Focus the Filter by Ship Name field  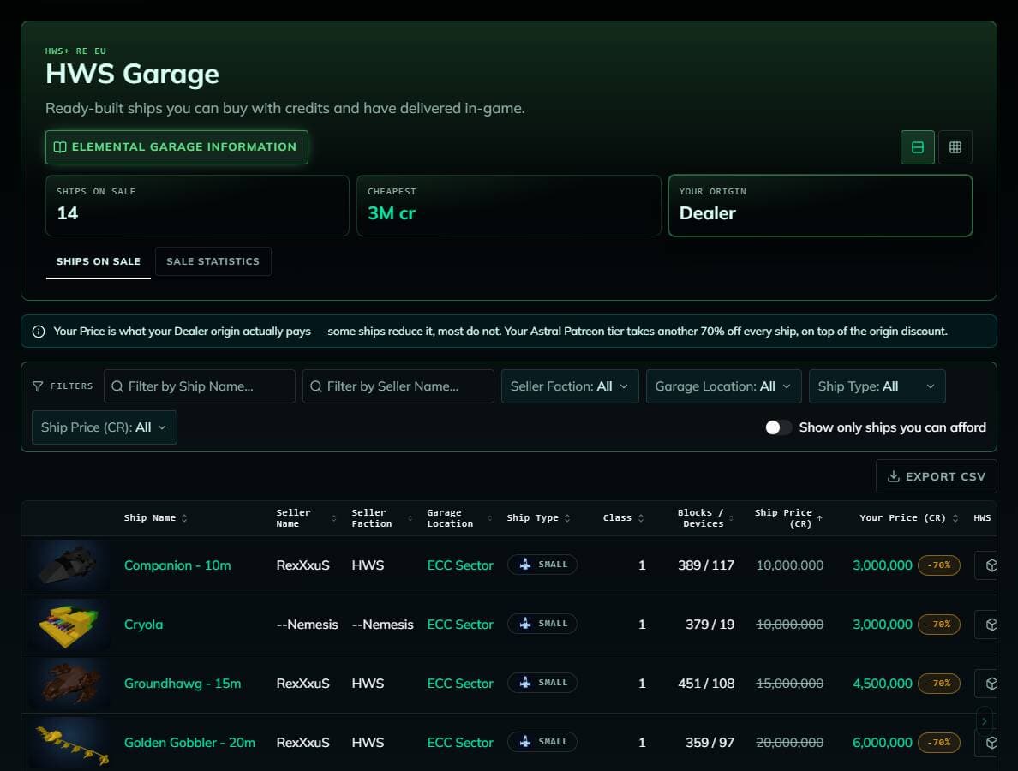pos(200,386)
